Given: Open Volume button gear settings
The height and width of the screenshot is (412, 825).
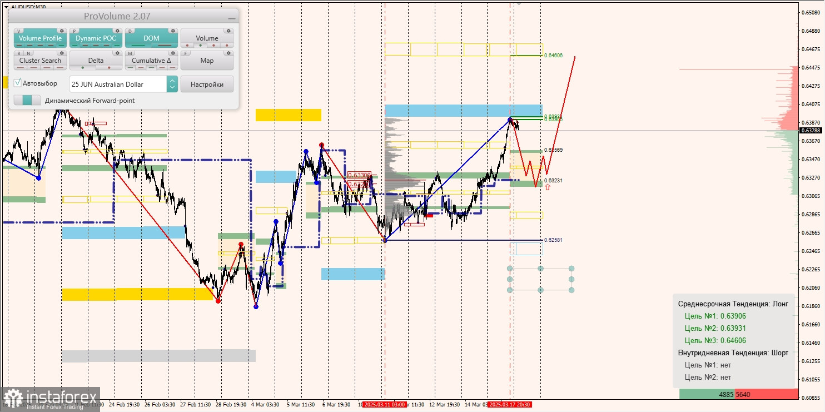Looking at the screenshot, I should (228, 31).
